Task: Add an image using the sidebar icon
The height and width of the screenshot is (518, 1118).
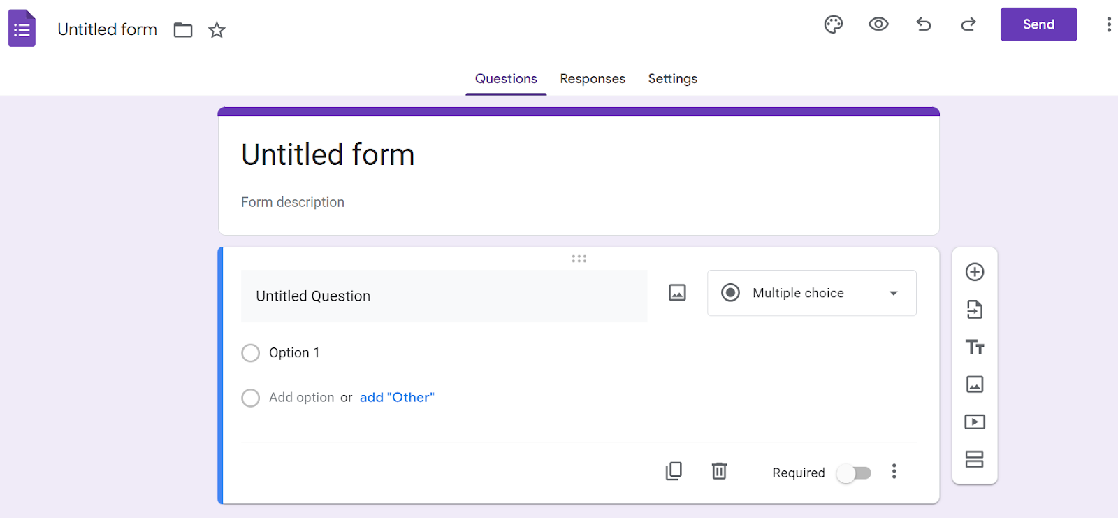Action: point(975,384)
